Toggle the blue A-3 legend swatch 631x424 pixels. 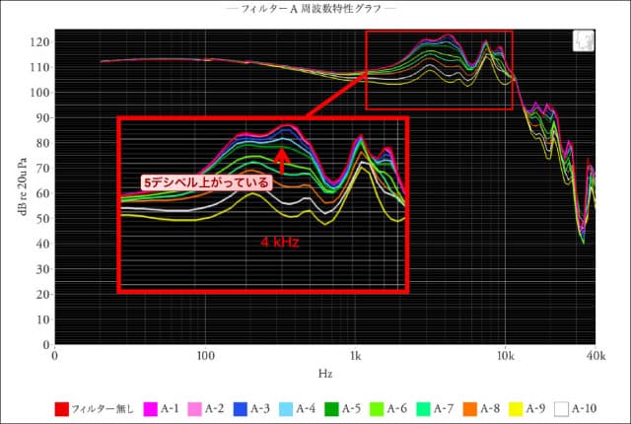pyautogui.click(x=241, y=409)
